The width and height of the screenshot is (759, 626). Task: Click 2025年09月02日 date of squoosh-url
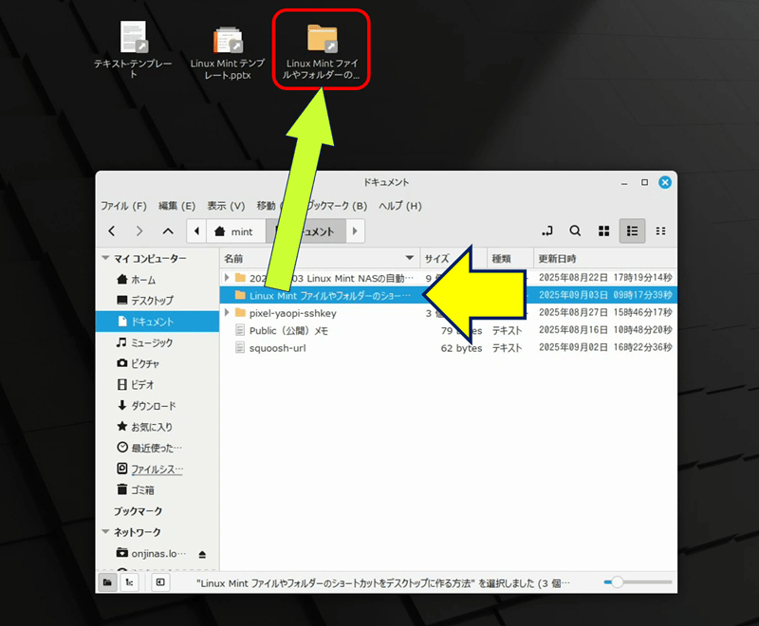coord(573,347)
